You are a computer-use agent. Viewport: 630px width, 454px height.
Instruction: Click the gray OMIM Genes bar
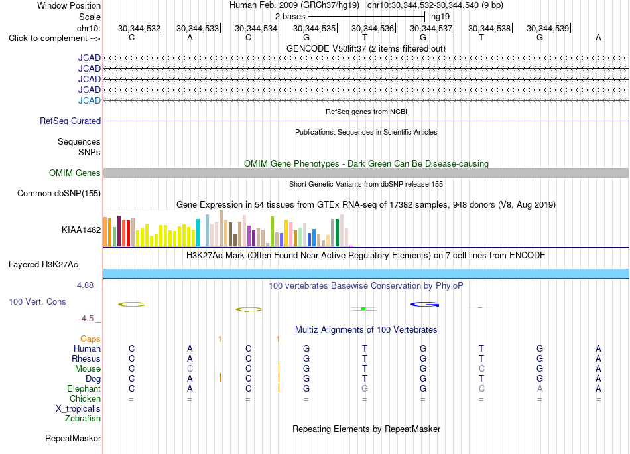[x=367, y=173]
